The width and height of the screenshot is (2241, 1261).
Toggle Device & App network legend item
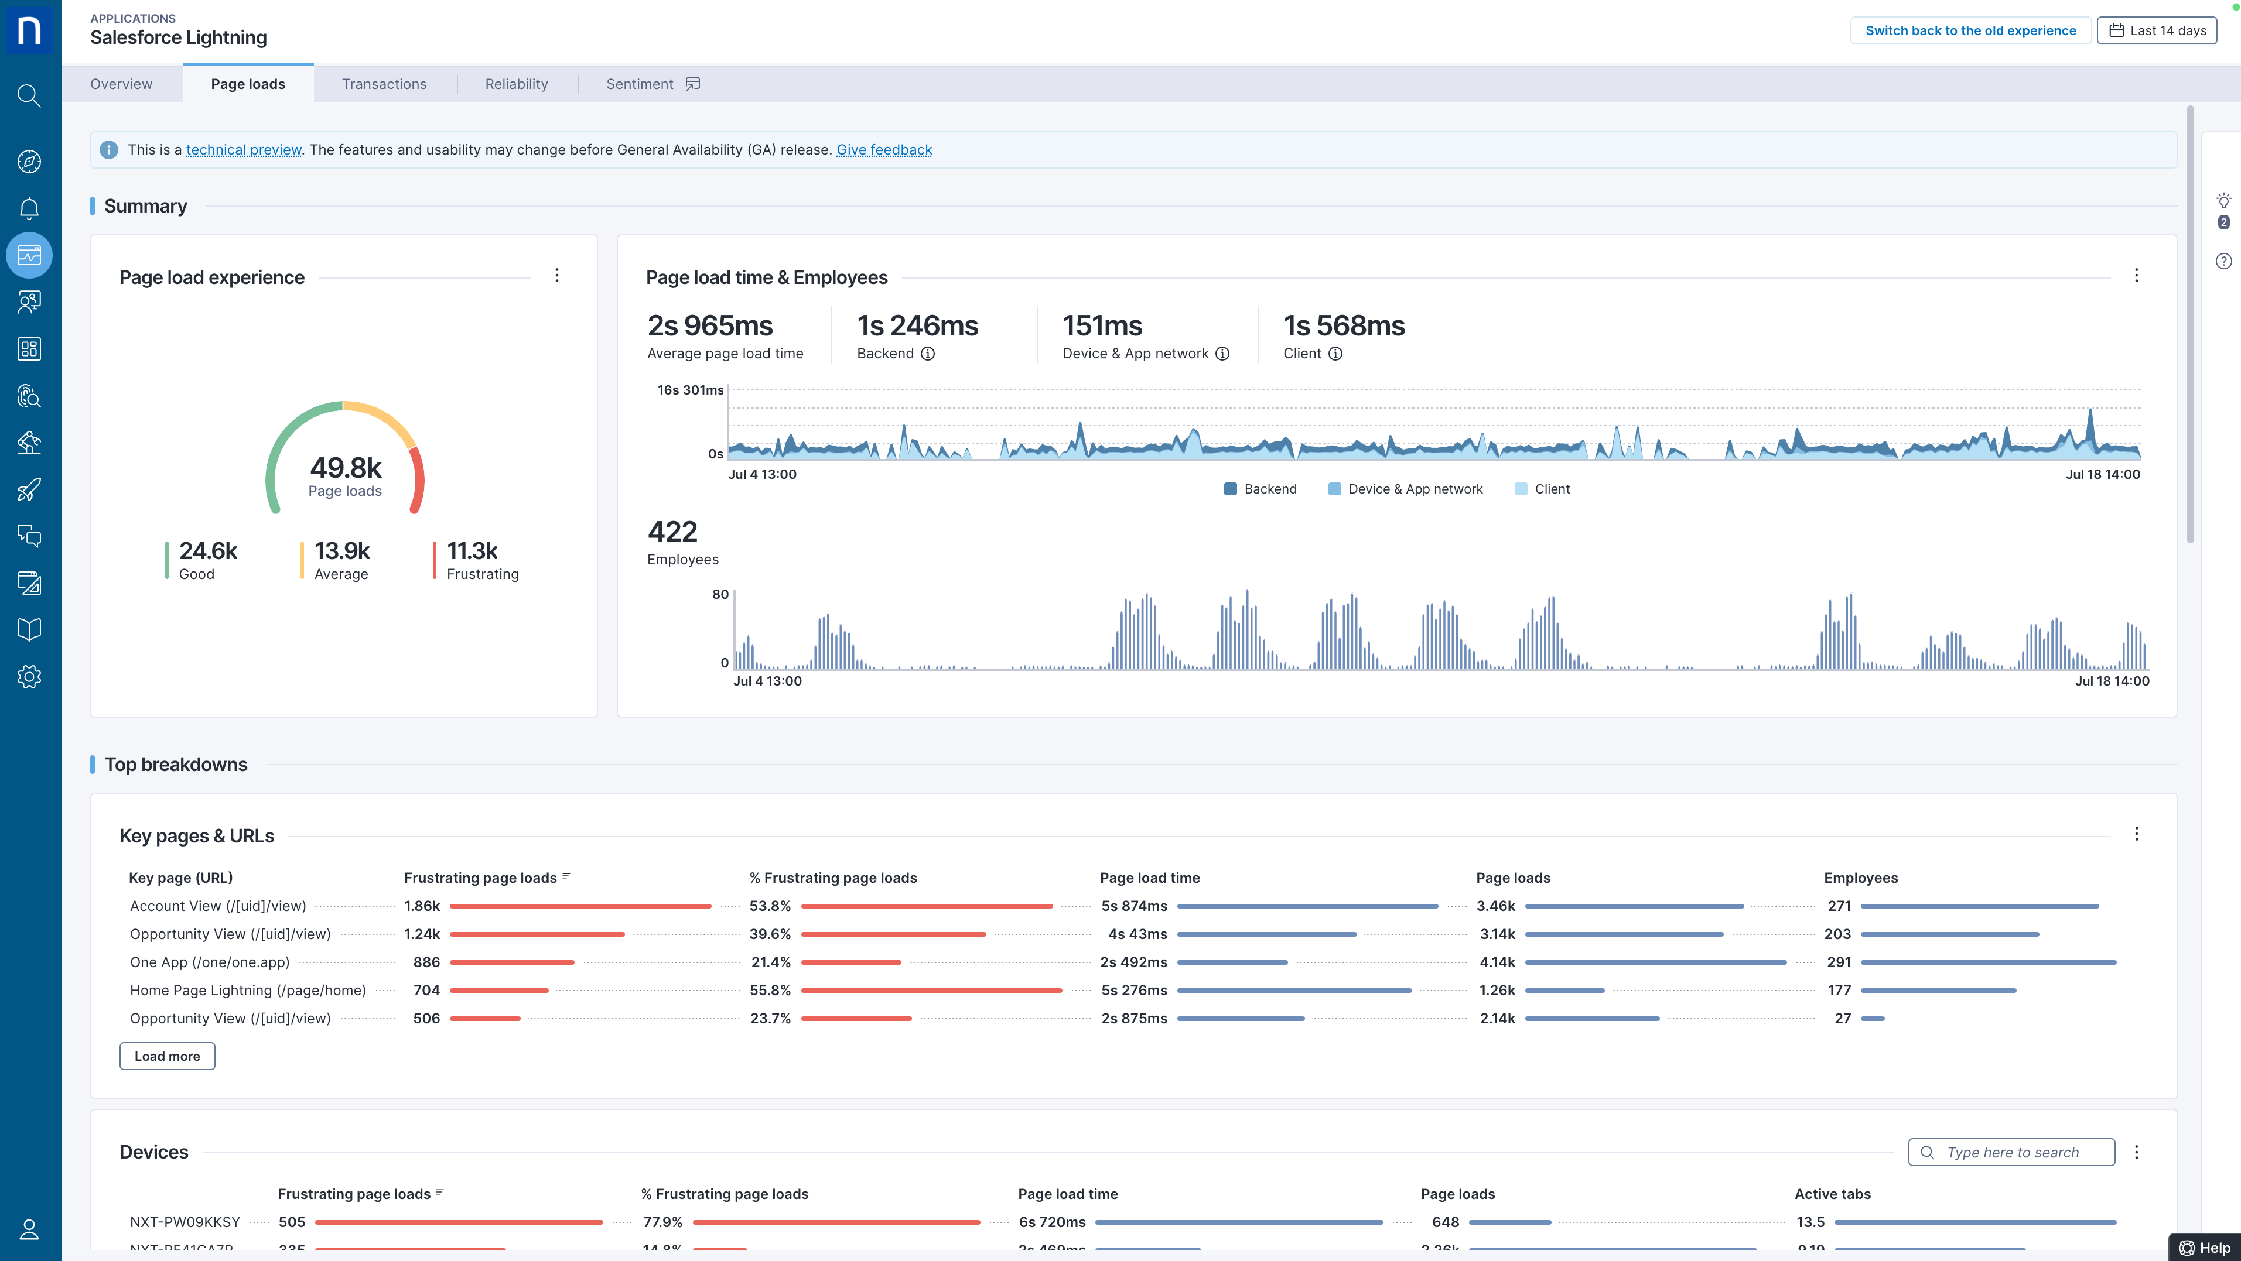tap(1406, 489)
